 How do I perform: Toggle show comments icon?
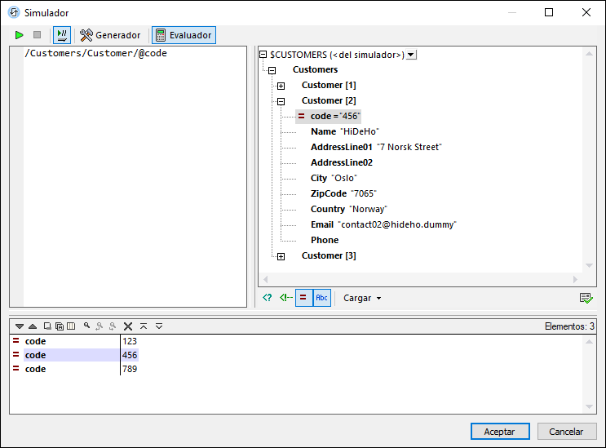coord(285,298)
